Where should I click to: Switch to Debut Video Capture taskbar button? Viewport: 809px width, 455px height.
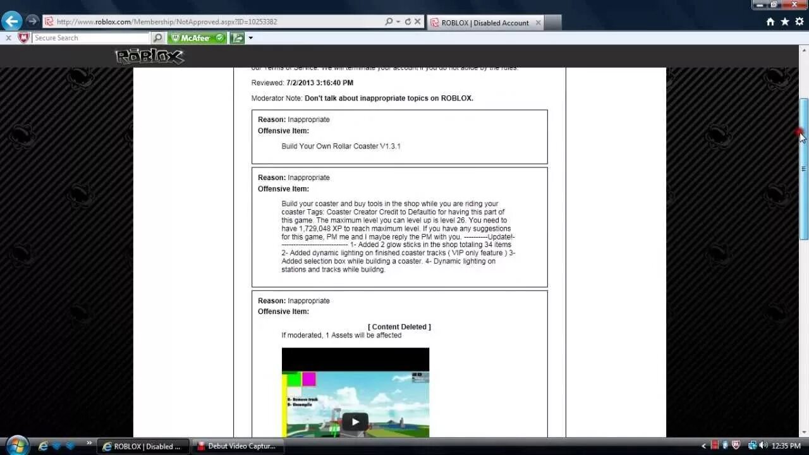[x=238, y=446]
